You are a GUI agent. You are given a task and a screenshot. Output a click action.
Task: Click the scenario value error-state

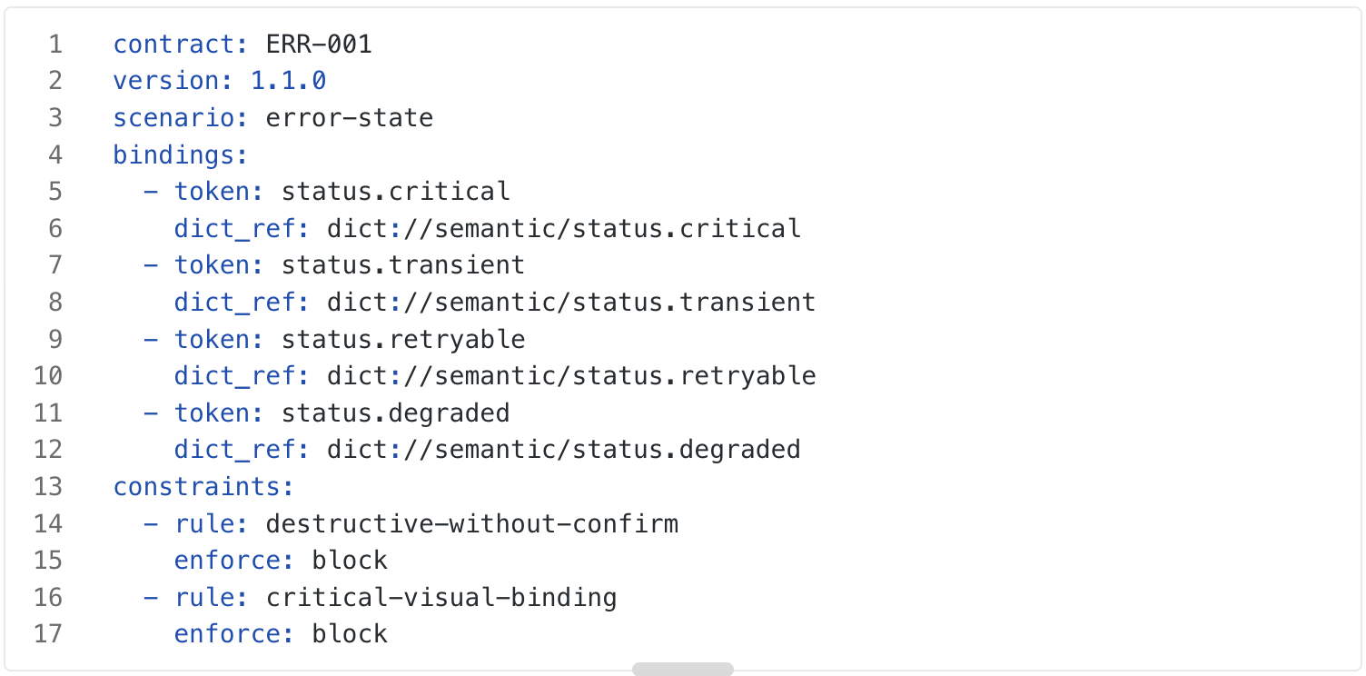(350, 117)
